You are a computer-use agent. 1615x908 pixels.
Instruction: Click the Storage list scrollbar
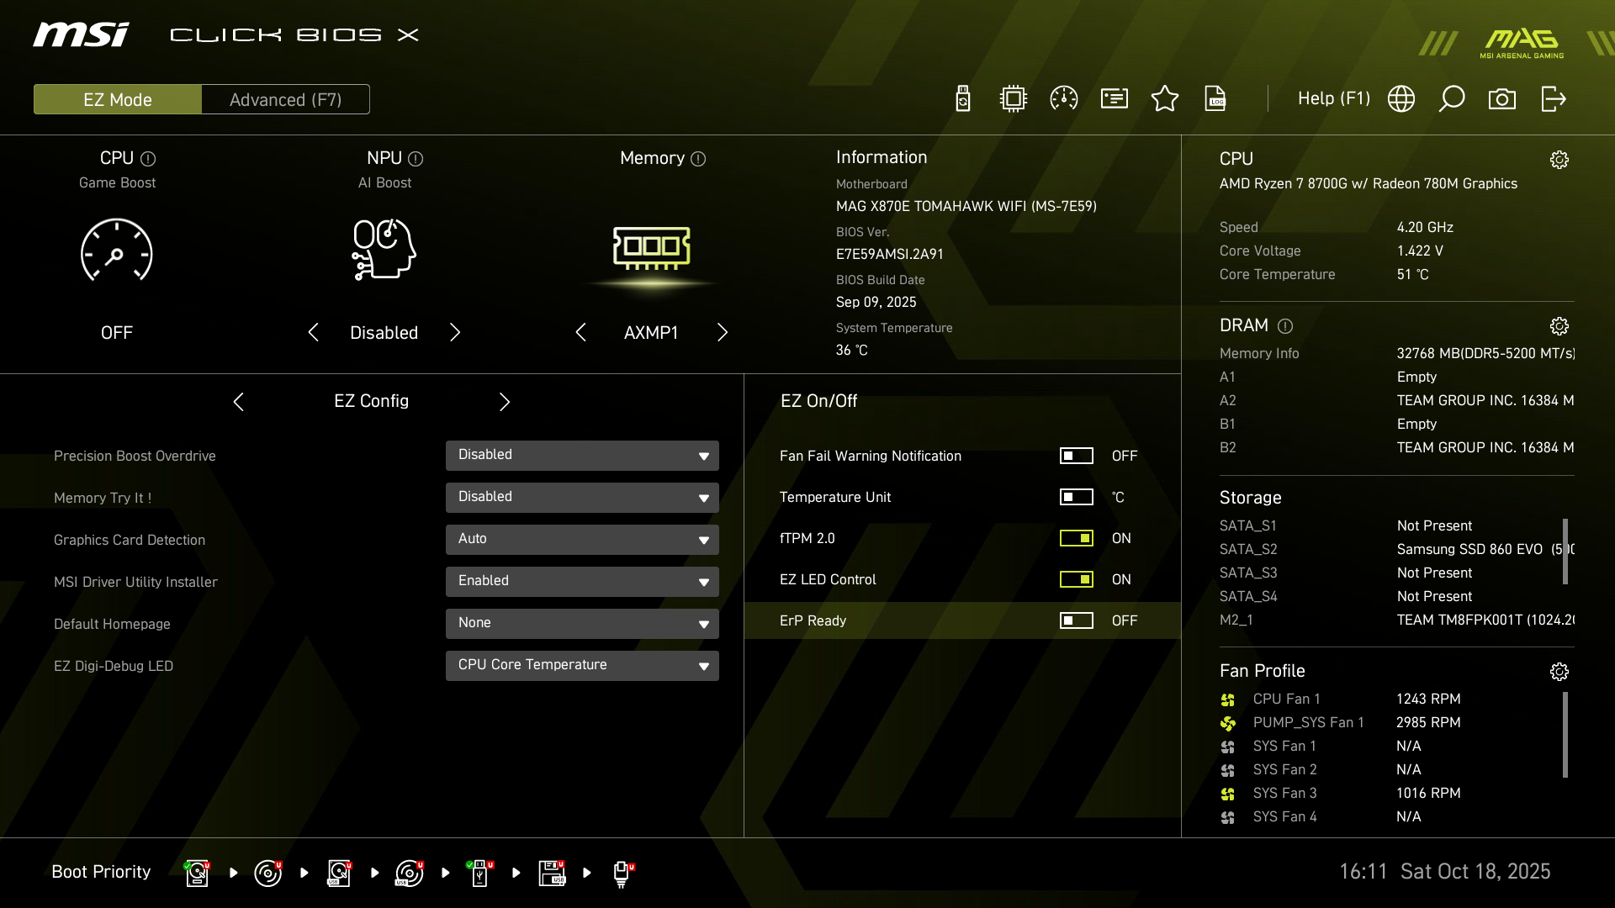(1565, 552)
